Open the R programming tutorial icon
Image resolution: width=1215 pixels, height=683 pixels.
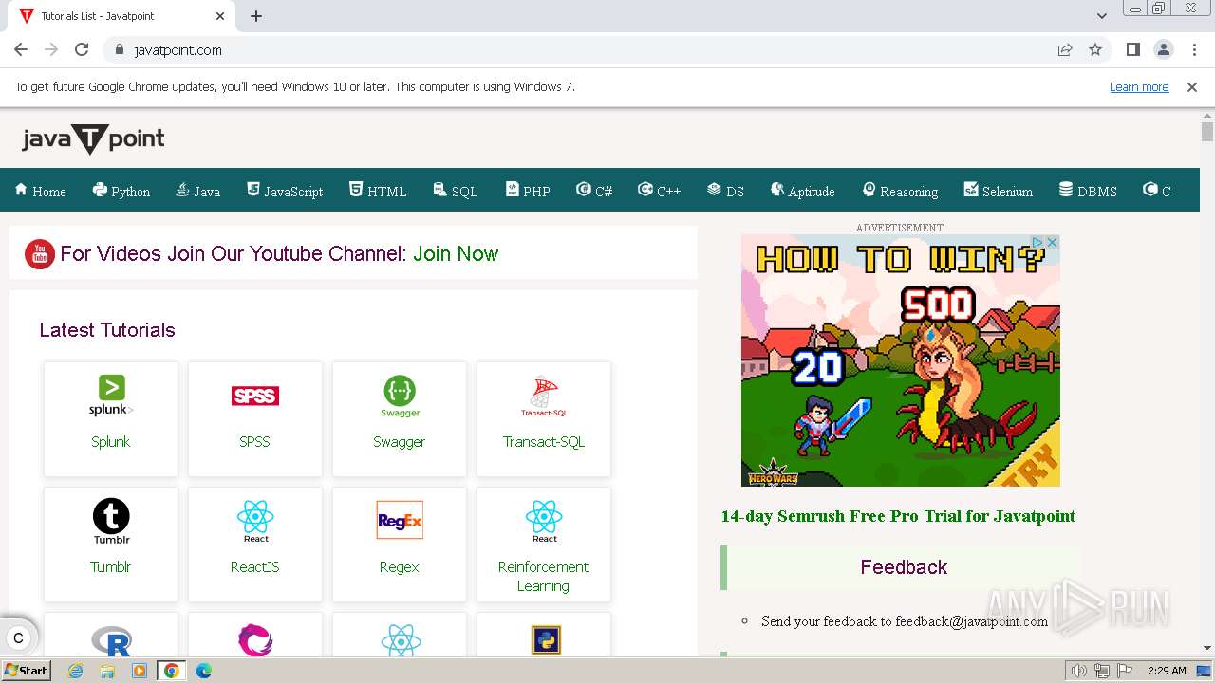point(111,640)
